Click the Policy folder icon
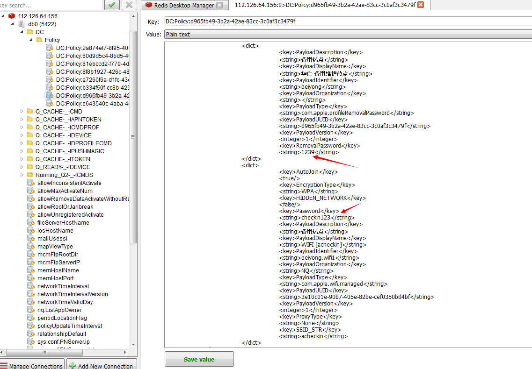Viewport: 532px width, 369px height. click(x=39, y=40)
